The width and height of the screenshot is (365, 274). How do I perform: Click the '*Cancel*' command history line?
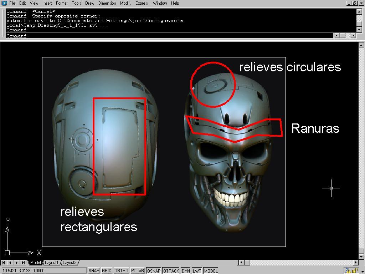tap(31, 11)
